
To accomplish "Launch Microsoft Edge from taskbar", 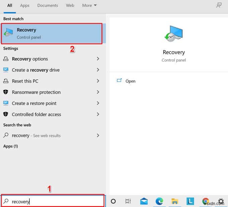I will pos(159,201).
